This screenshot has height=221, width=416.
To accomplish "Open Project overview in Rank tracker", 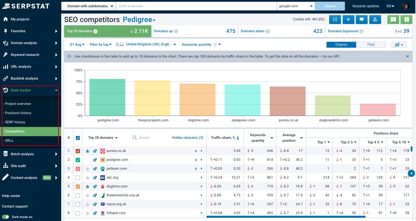I will [x=18, y=104].
